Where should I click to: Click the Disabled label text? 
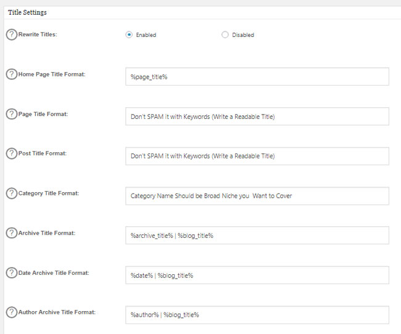tap(243, 35)
